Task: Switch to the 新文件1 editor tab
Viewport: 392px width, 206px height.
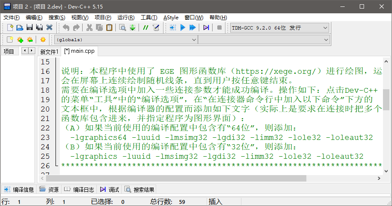Action: pyautogui.click(x=49, y=51)
